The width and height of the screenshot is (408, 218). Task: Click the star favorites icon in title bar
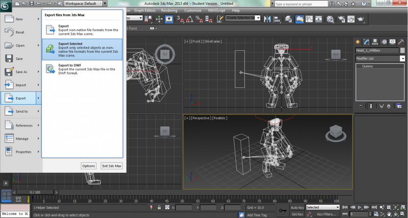353,4
